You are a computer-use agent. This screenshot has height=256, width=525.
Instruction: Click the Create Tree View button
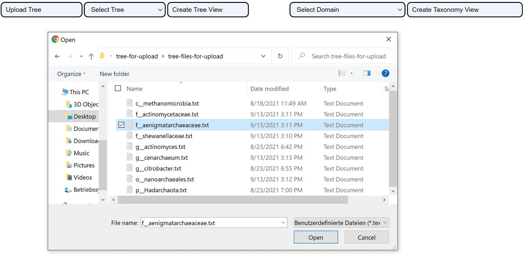208,10
